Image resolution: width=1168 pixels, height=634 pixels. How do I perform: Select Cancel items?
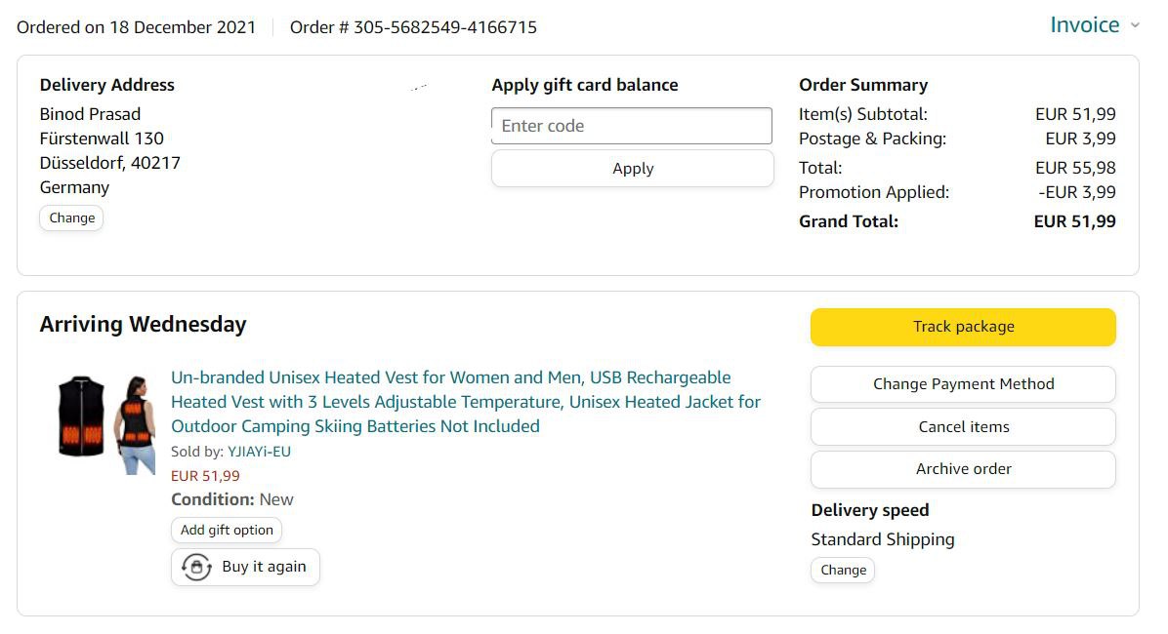coord(962,426)
